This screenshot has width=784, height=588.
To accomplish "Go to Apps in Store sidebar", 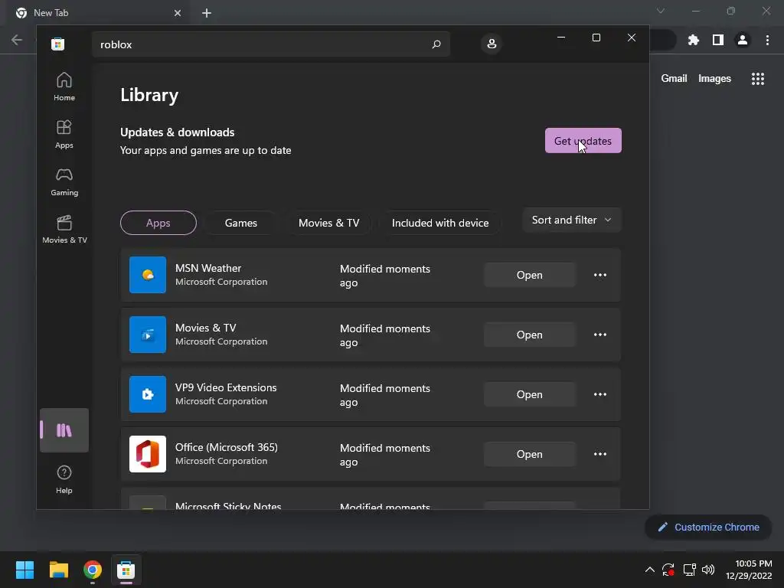I will pyautogui.click(x=64, y=134).
